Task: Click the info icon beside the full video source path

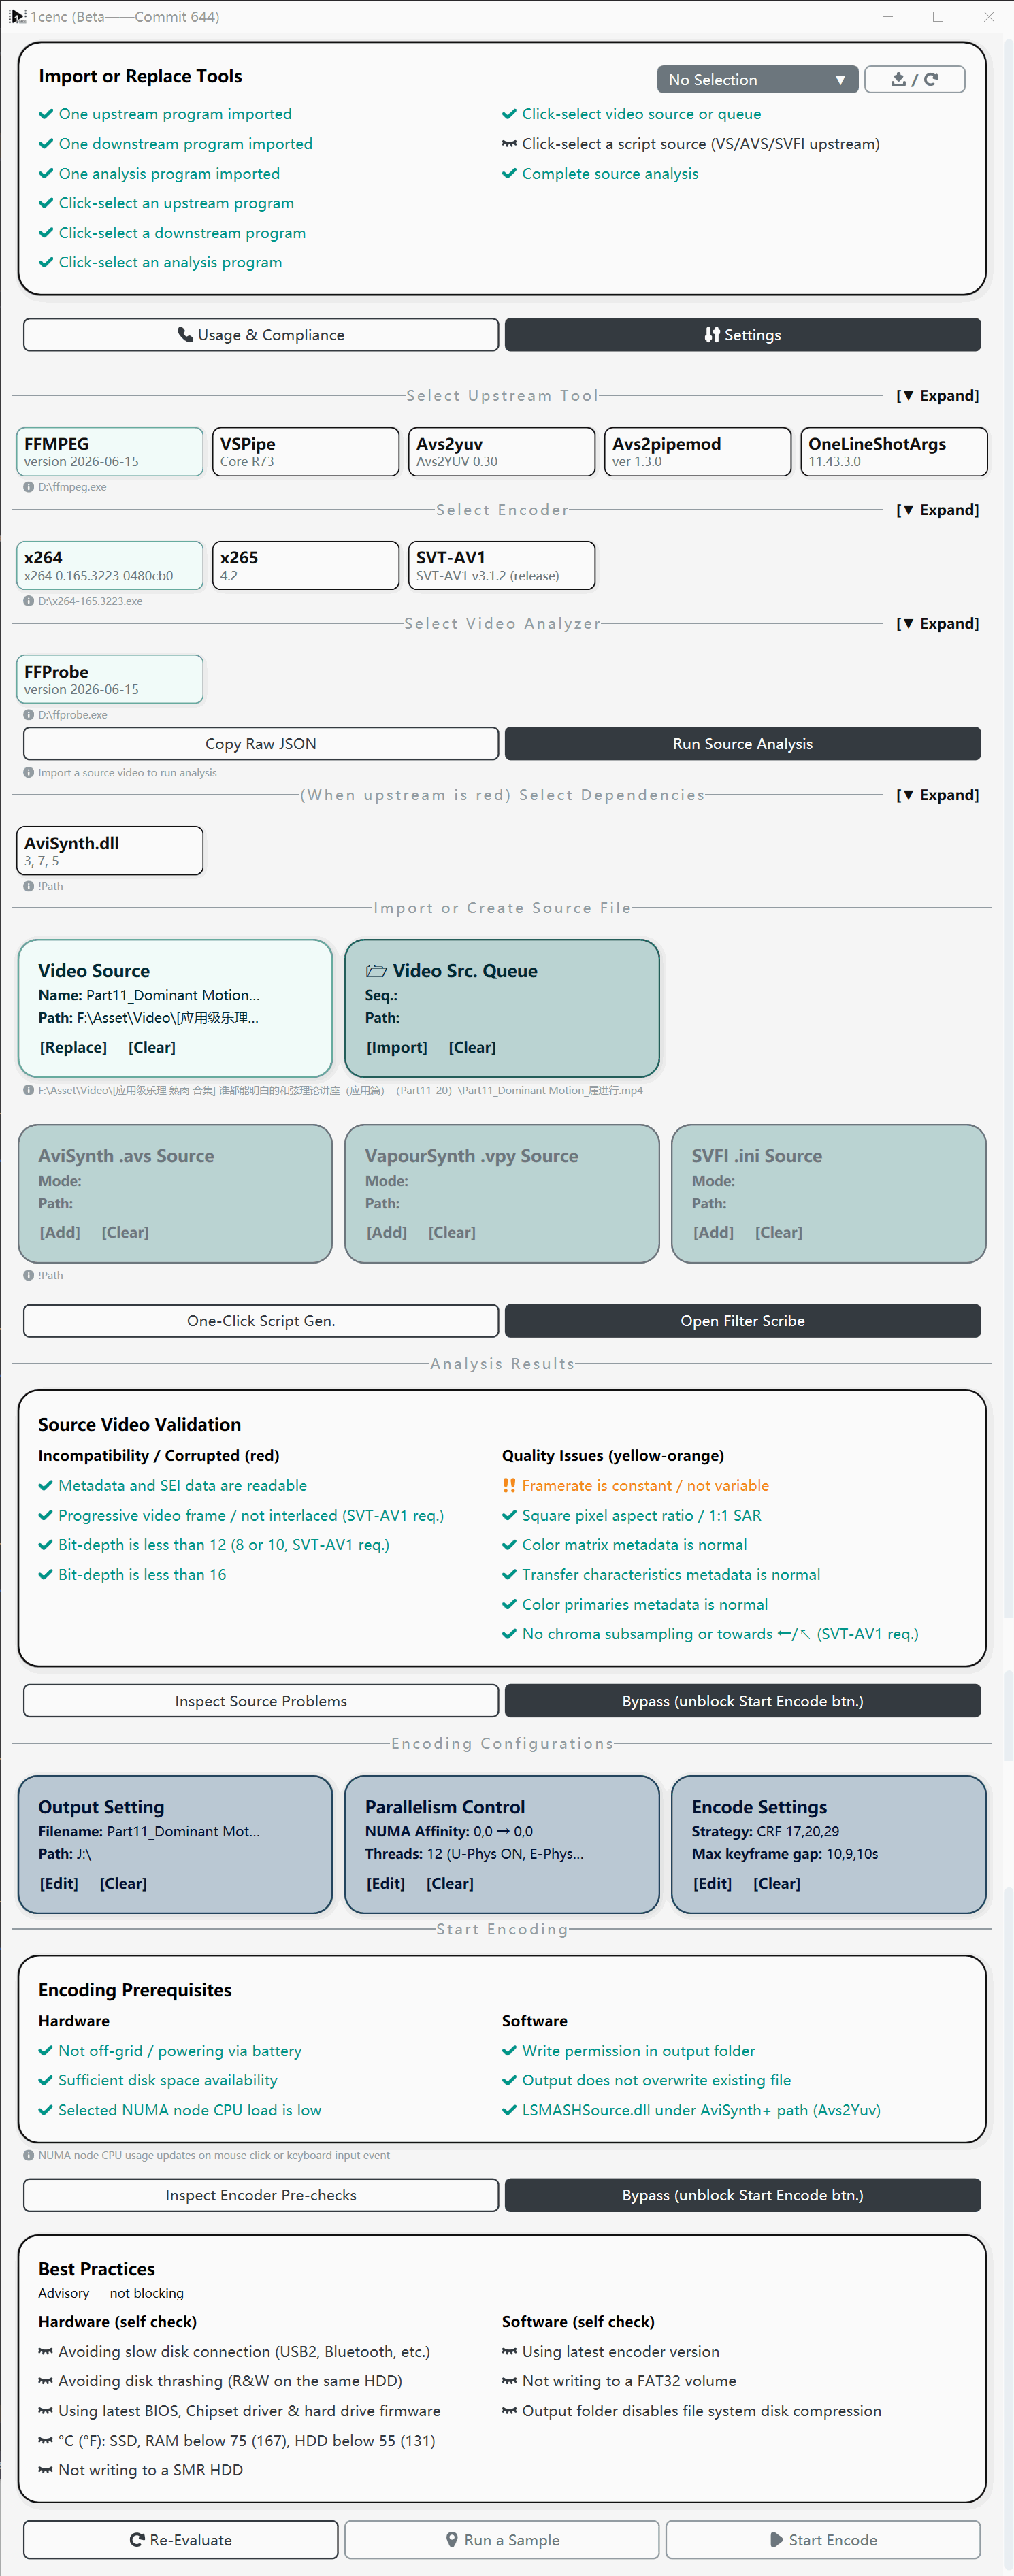Action: 28,1091
